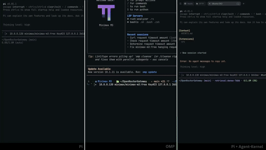
Task: Click 'pi v0.85.1' in Agent-Kernel pane
Action: (x=186, y=11)
